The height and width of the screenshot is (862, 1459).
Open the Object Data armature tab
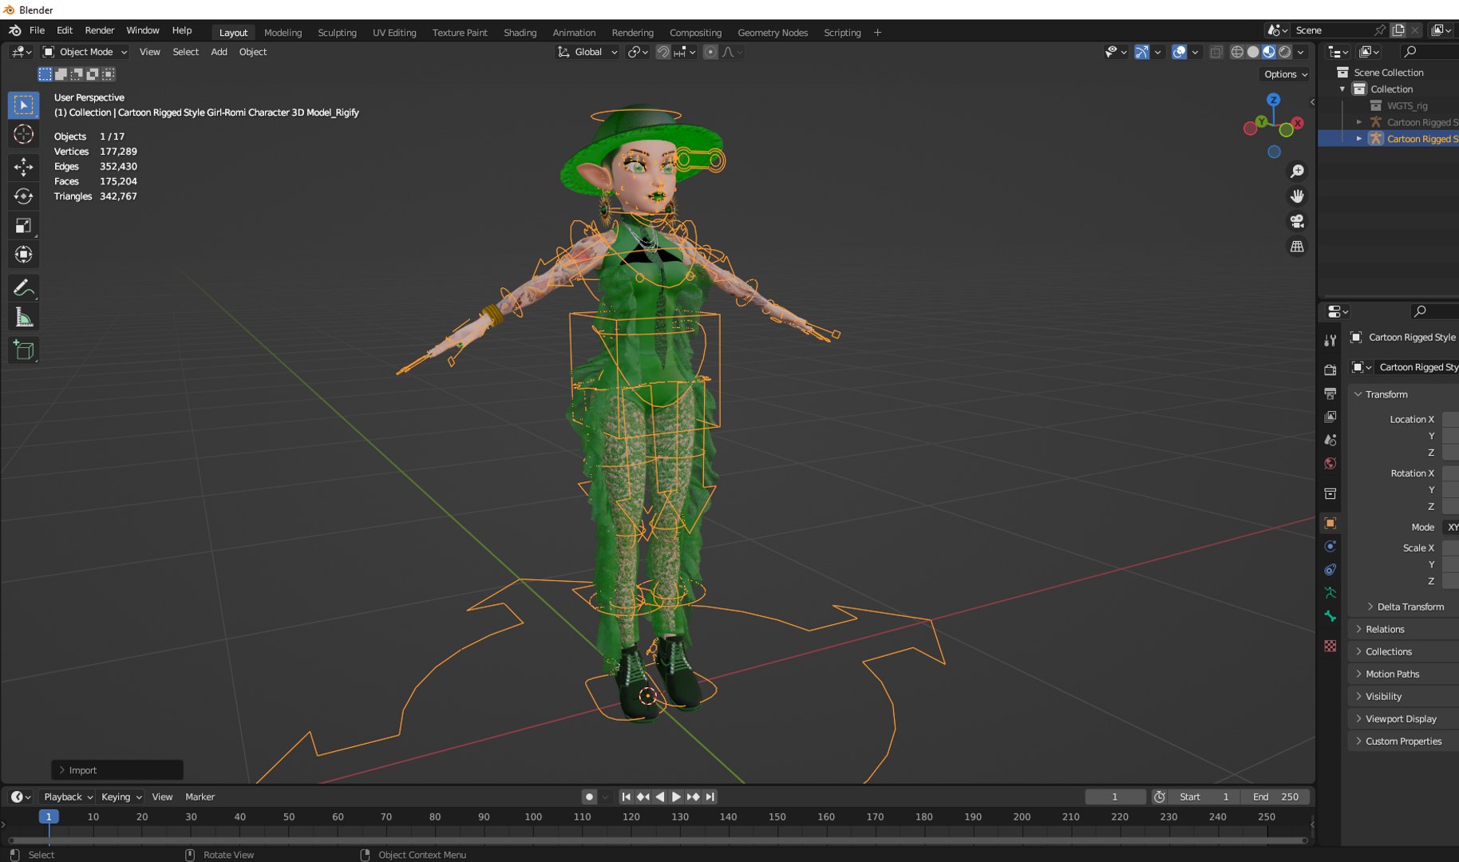[1330, 593]
